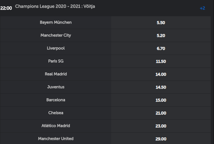Select Paris SG odds 11.50
The width and height of the screenshot is (214, 144).
(x=161, y=61)
